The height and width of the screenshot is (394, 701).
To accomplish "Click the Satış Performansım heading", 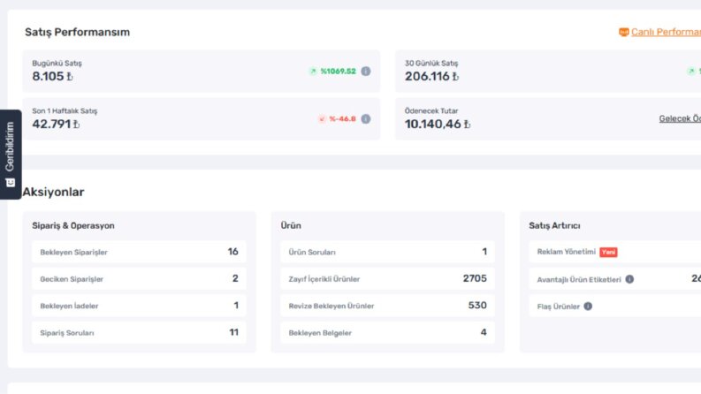I will coord(77,32).
